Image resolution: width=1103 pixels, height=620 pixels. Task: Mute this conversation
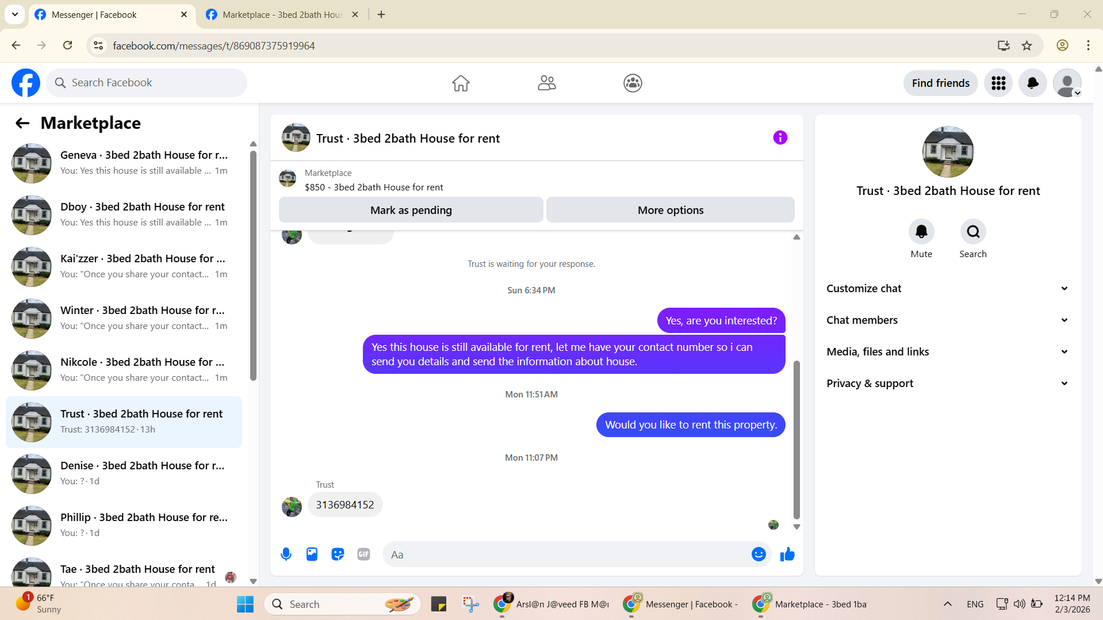click(921, 232)
